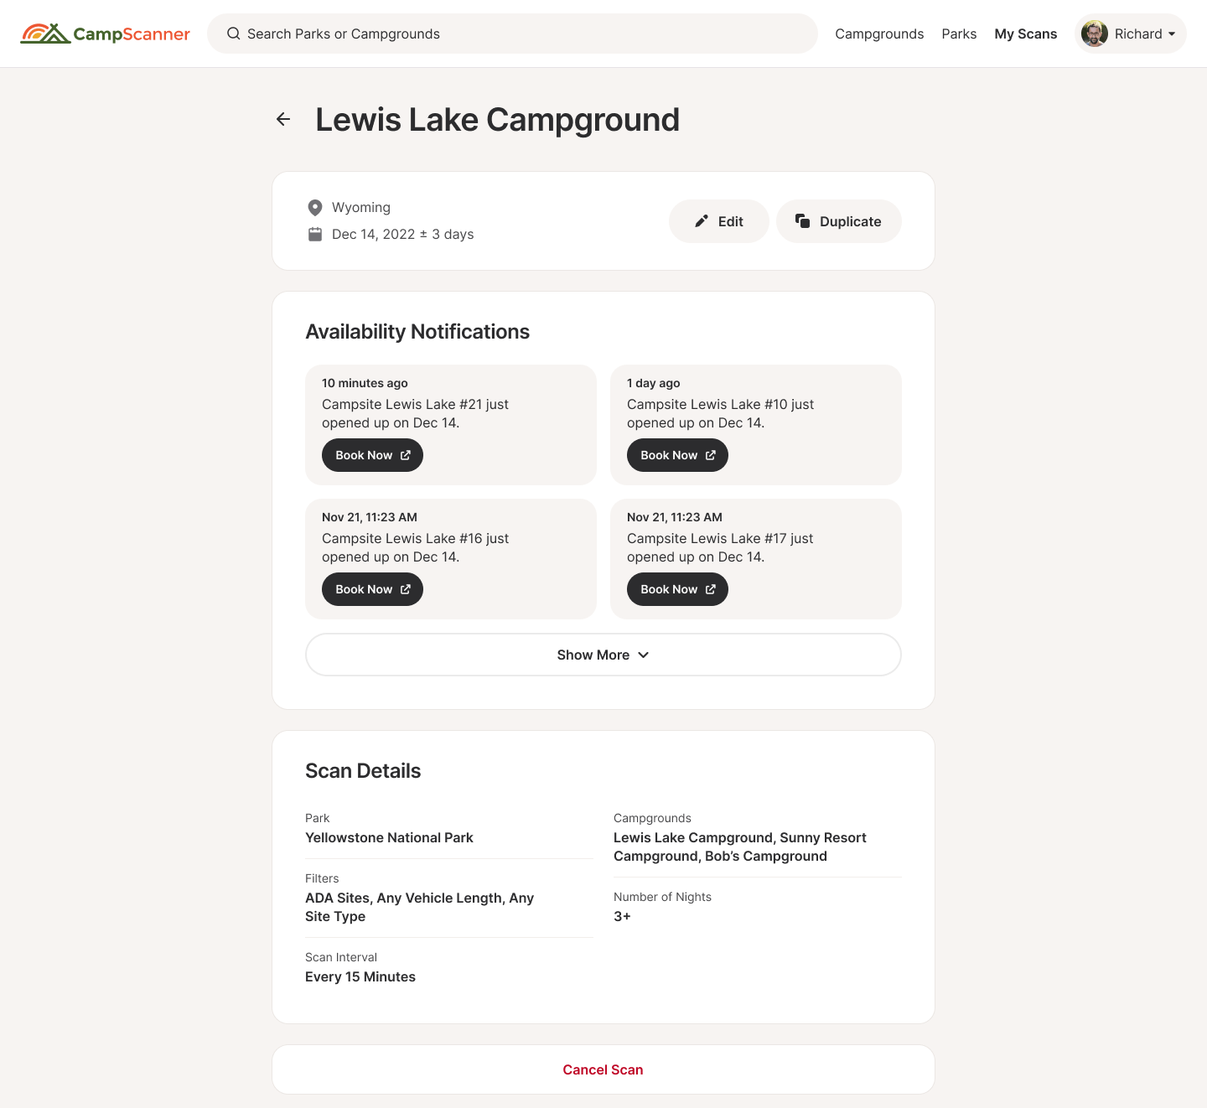Image resolution: width=1207 pixels, height=1108 pixels.
Task: Click the Wyoming location pin icon
Action: (315, 207)
